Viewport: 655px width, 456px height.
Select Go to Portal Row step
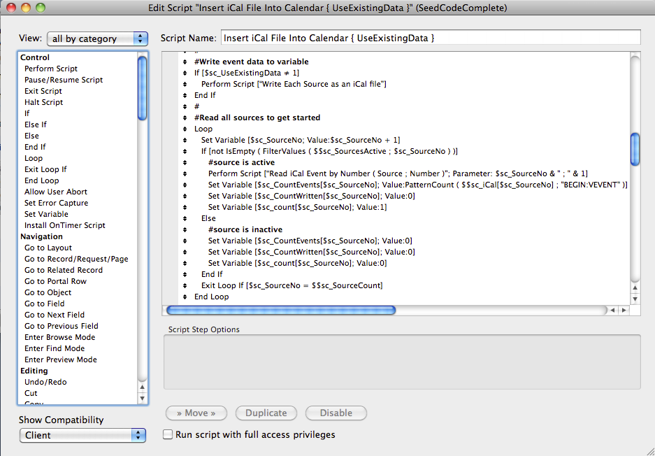click(55, 281)
